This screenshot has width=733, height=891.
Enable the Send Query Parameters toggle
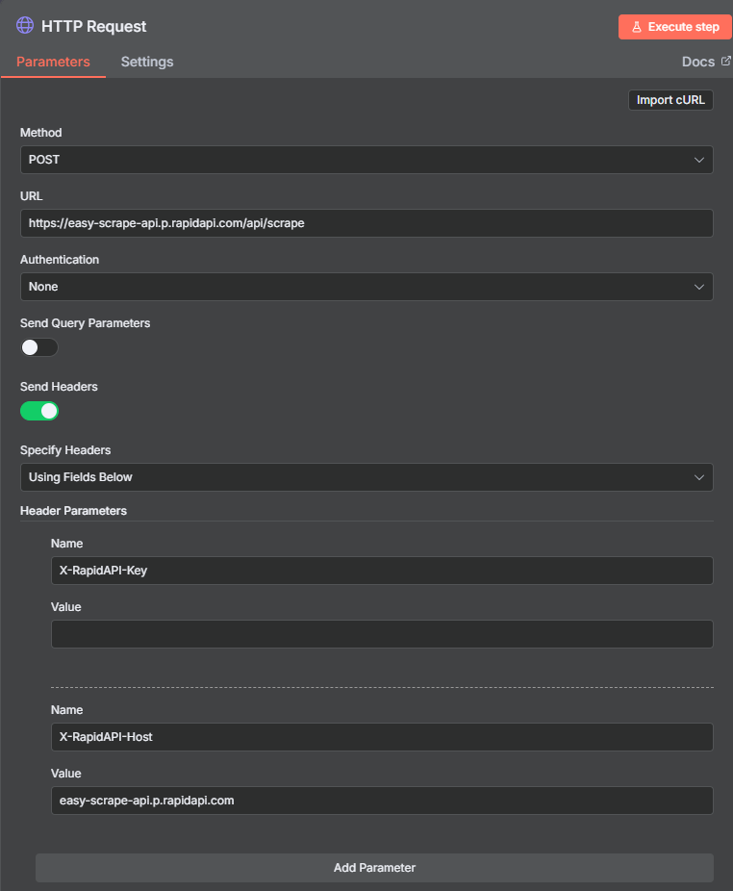[39, 347]
